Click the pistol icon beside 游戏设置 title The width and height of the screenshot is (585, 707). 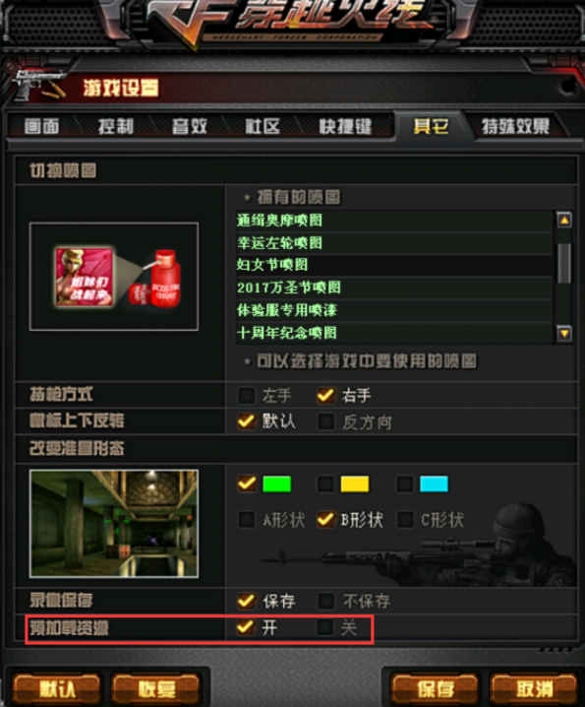click(39, 85)
